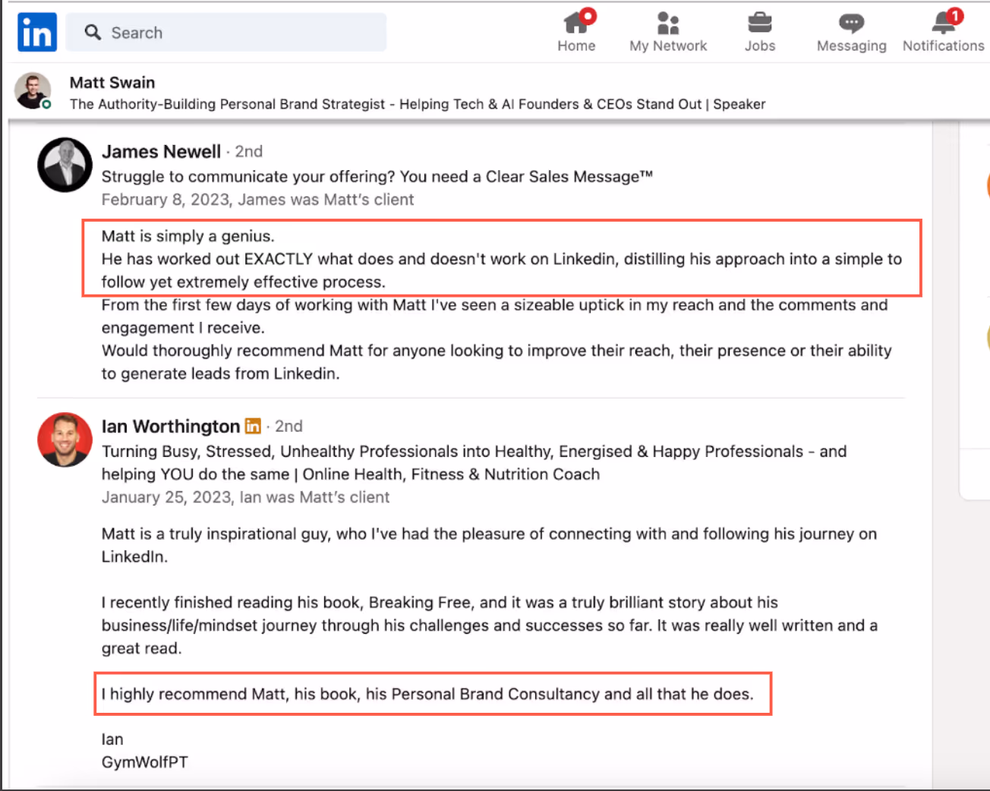Viewport: 990px width, 791px height.
Task: Open Notifications
Action: pyautogui.click(x=942, y=30)
